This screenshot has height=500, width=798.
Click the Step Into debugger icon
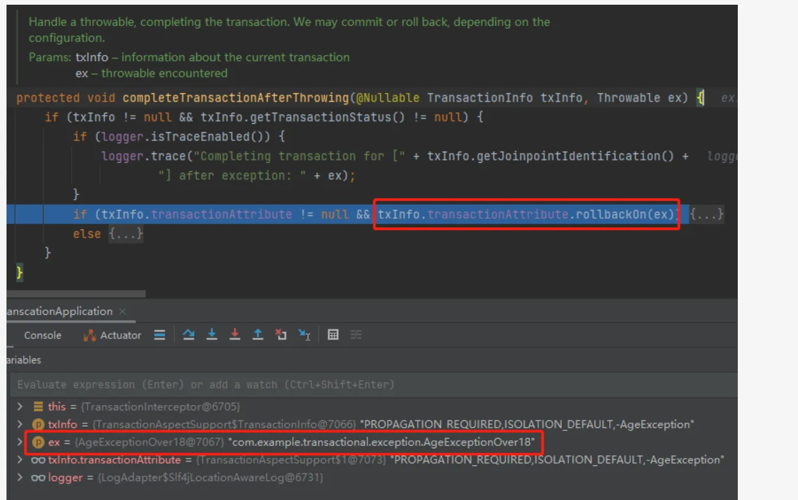point(212,334)
